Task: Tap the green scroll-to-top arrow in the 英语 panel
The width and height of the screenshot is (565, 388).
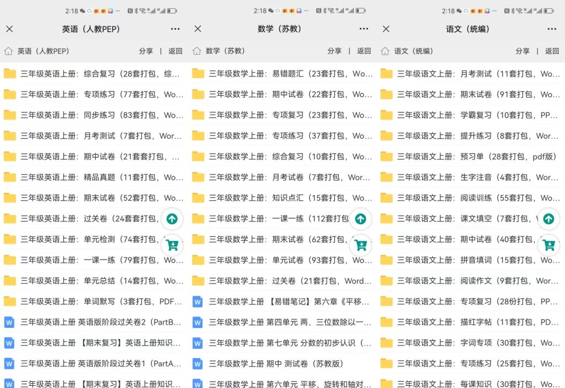Action: [172, 219]
